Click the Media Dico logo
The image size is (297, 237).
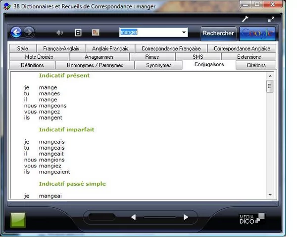point(251,218)
